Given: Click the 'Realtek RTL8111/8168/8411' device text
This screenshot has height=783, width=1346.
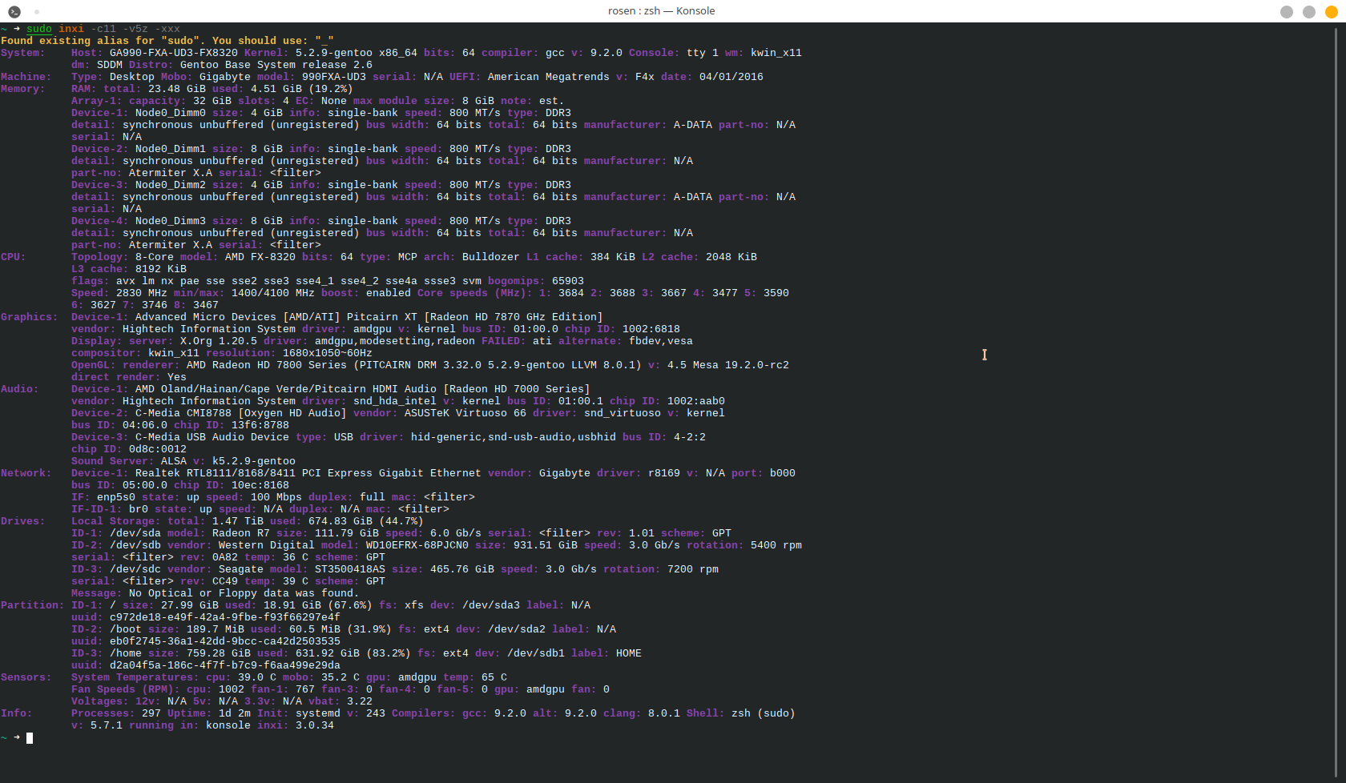Looking at the screenshot, I should tap(216, 473).
